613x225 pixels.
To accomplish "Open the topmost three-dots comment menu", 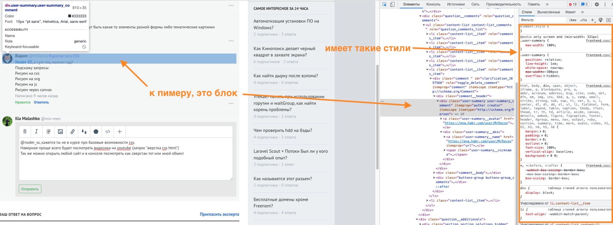I will pyautogui.click(x=231, y=6).
